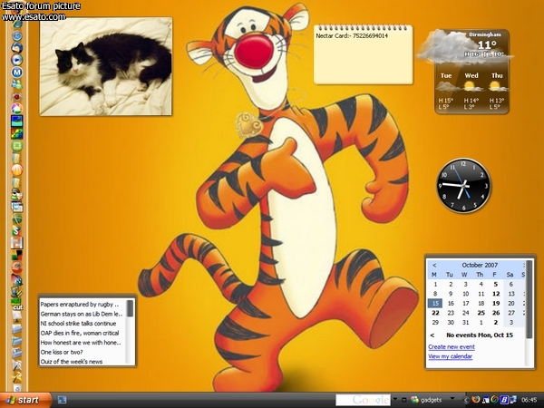This screenshot has width=544, height=408.
Task: Expand hidden system tray icons
Action: (466, 400)
